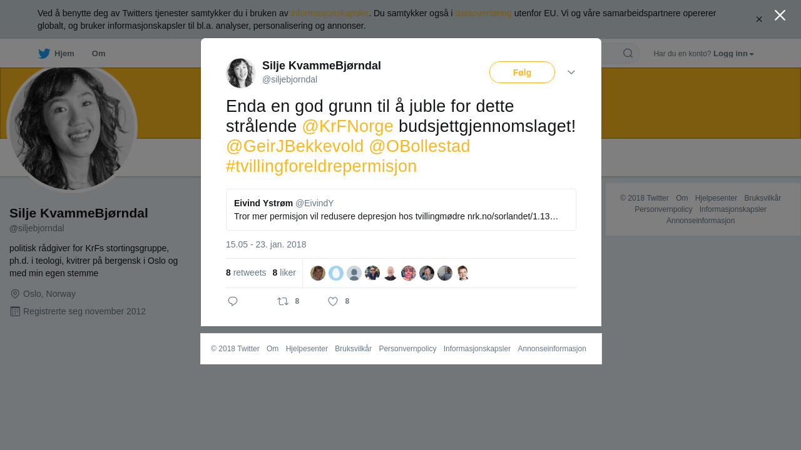
Task: Like the tweet with heart icon
Action: pos(333,301)
